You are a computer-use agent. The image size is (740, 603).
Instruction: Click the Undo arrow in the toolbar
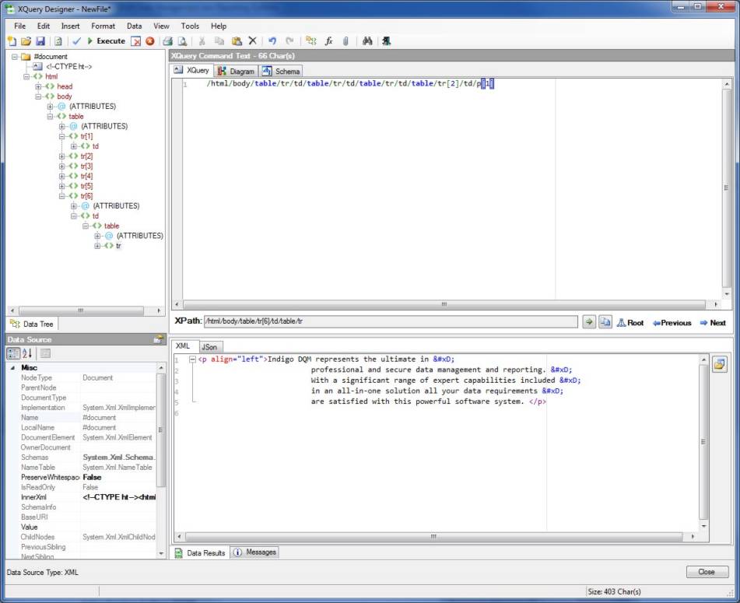pos(272,41)
